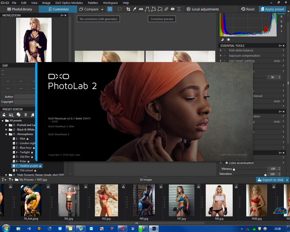Click the Compare button
Image resolution: width=290 pixels, height=232 pixels.
[89, 9]
